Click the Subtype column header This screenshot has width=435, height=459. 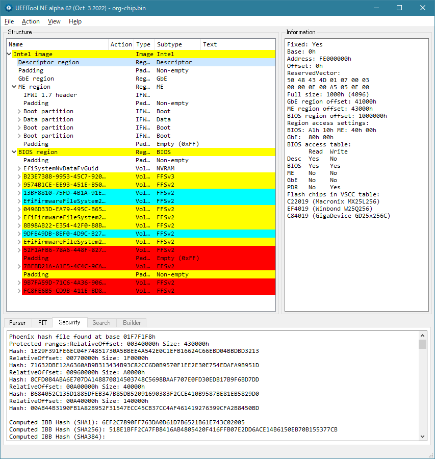point(177,44)
